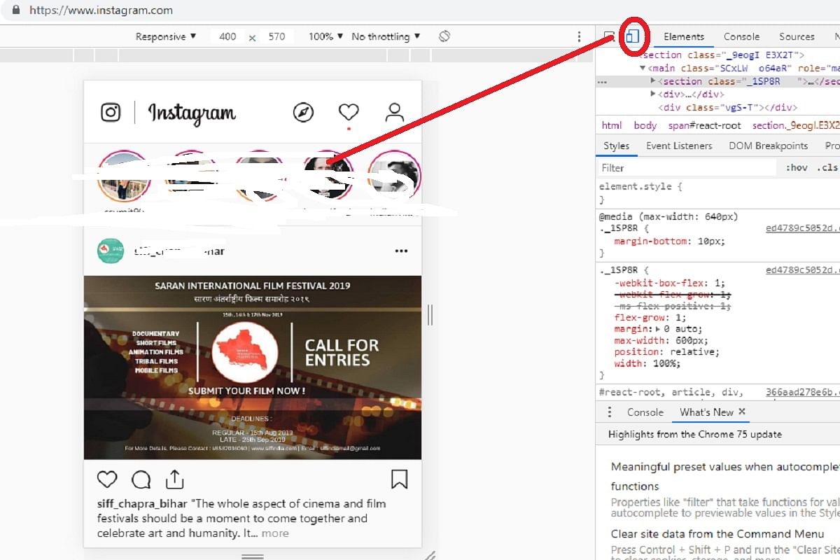This screenshot has width=840, height=560.
Task: Select the DOM Breakpoints tab
Action: pos(769,146)
